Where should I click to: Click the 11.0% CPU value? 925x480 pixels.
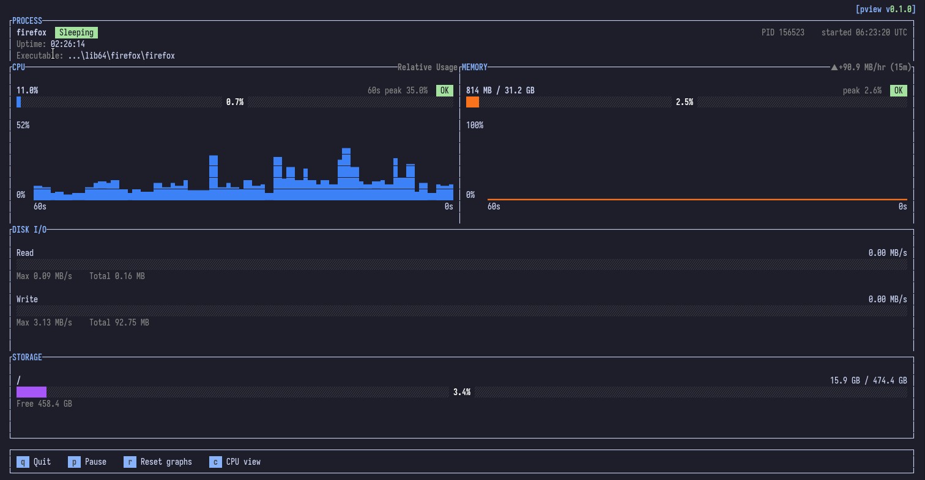pos(28,90)
